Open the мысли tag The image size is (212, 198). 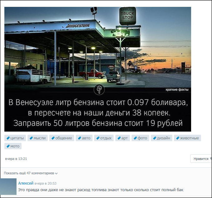click(x=37, y=138)
